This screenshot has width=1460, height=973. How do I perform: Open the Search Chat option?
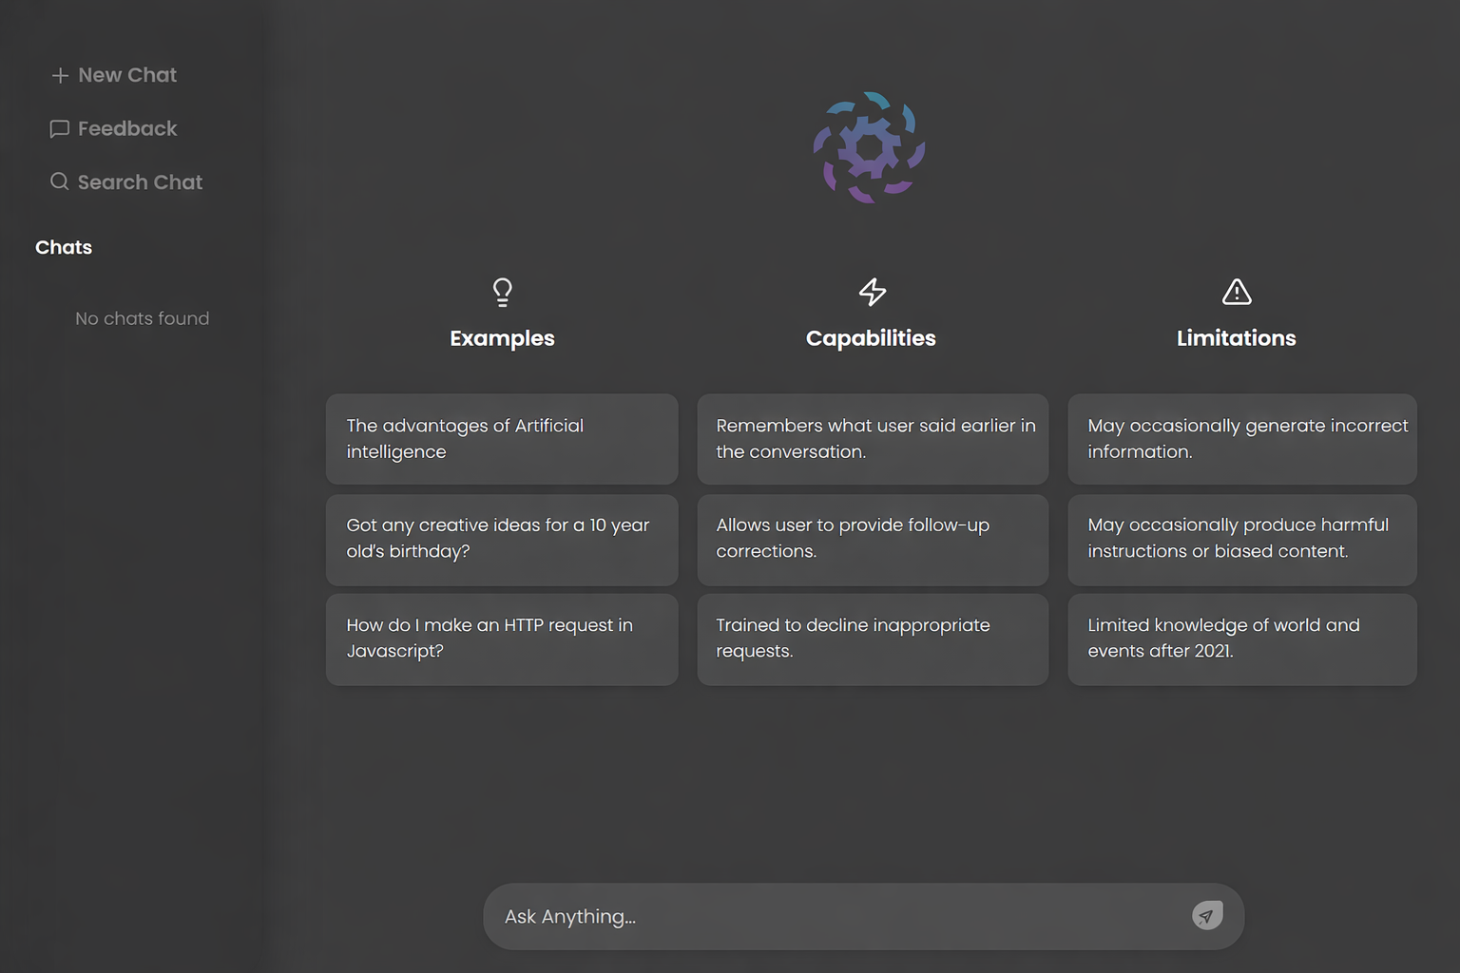(140, 182)
